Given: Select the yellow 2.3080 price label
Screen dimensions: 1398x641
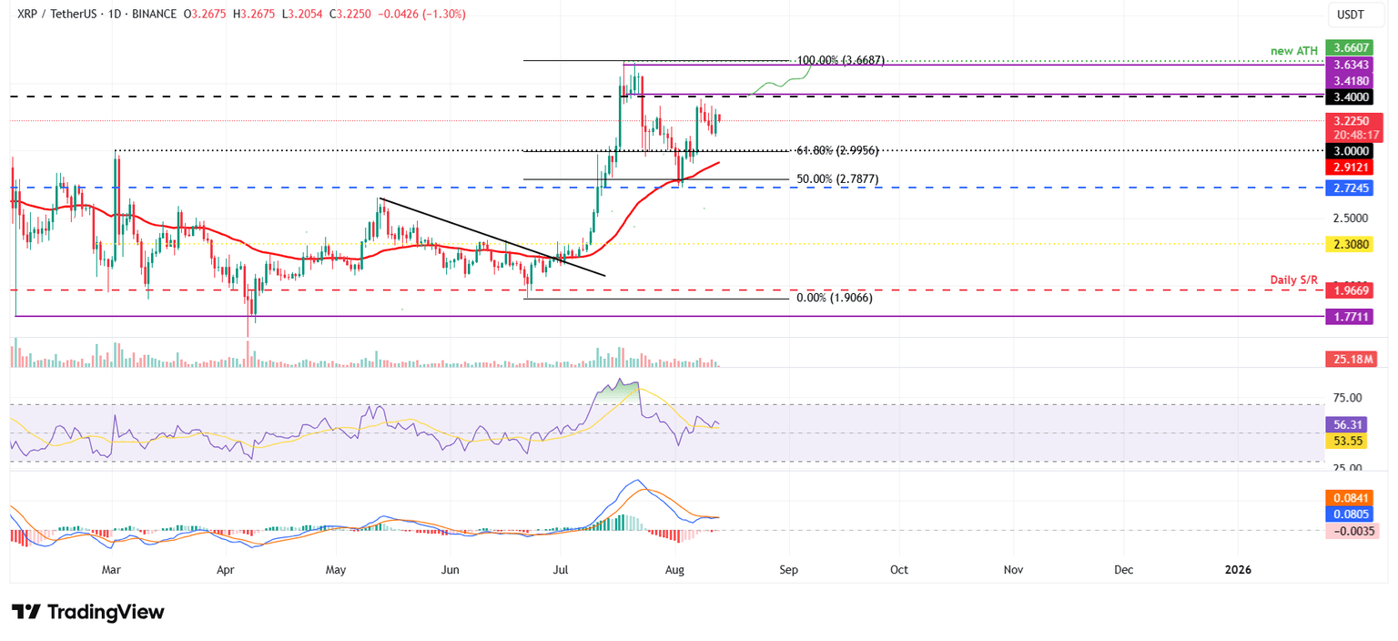Looking at the screenshot, I should pos(1352,244).
